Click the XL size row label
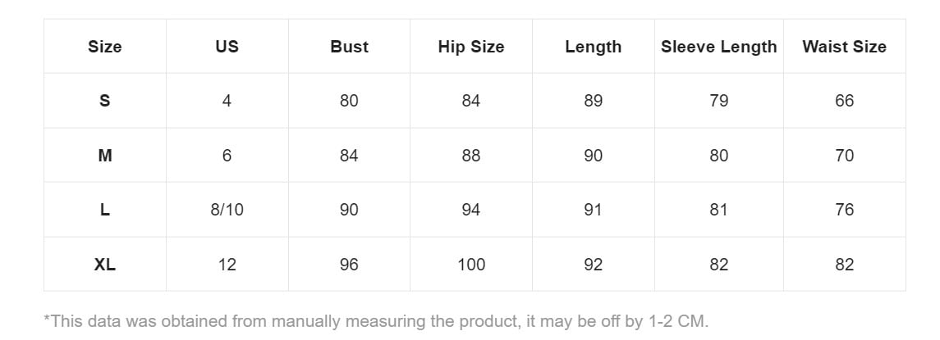The image size is (940, 340). [104, 265]
